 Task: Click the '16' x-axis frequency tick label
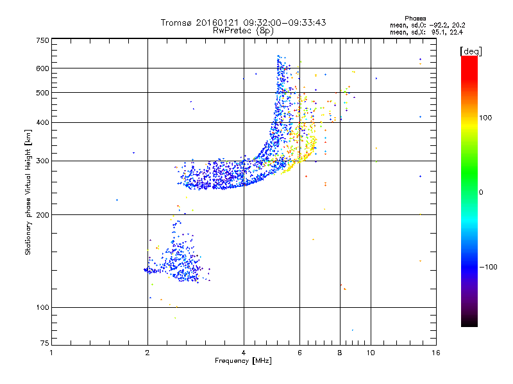[x=436, y=353]
